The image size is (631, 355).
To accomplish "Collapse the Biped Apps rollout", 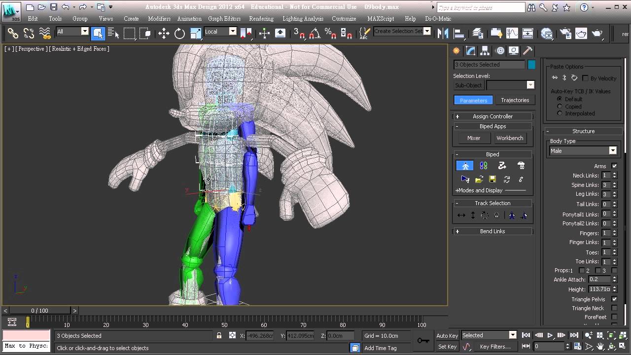I will pos(492,126).
